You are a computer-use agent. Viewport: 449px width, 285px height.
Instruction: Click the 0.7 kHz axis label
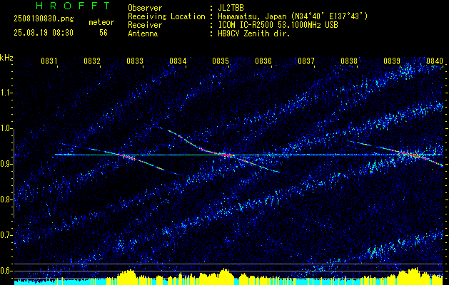point(6,235)
